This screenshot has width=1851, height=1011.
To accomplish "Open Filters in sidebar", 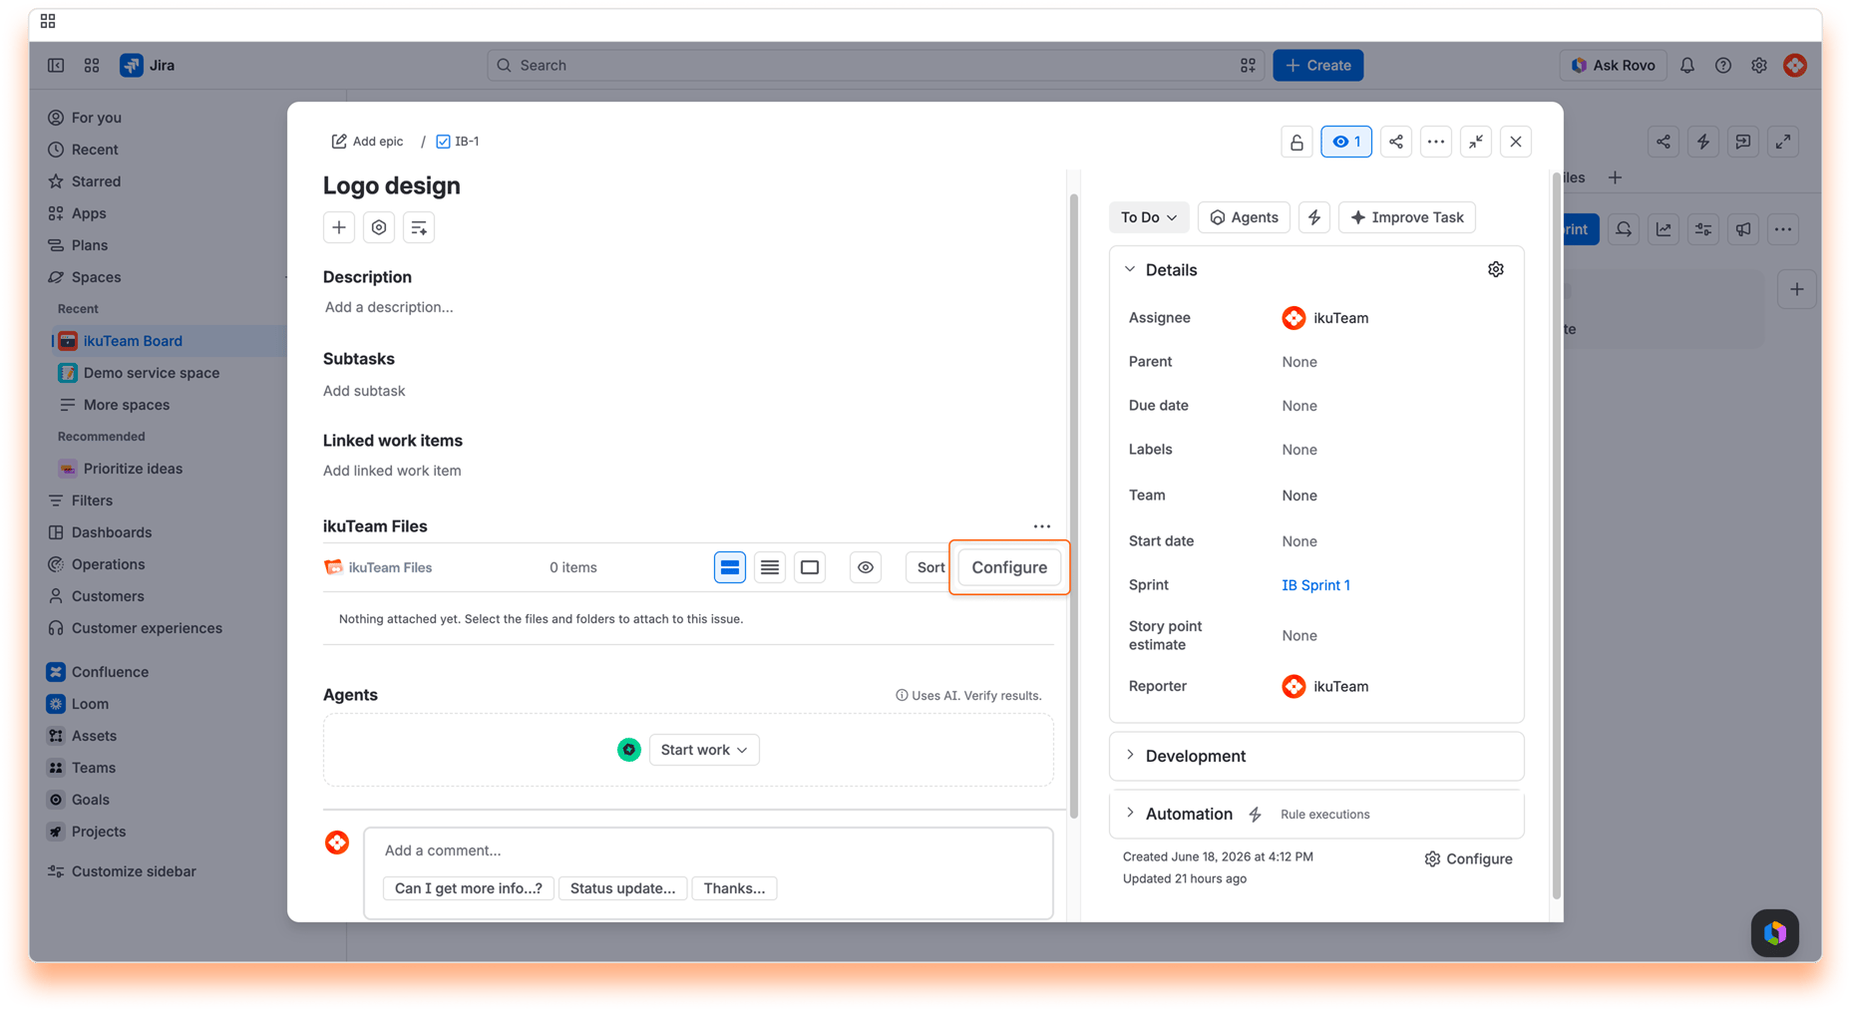I will pos(92,501).
